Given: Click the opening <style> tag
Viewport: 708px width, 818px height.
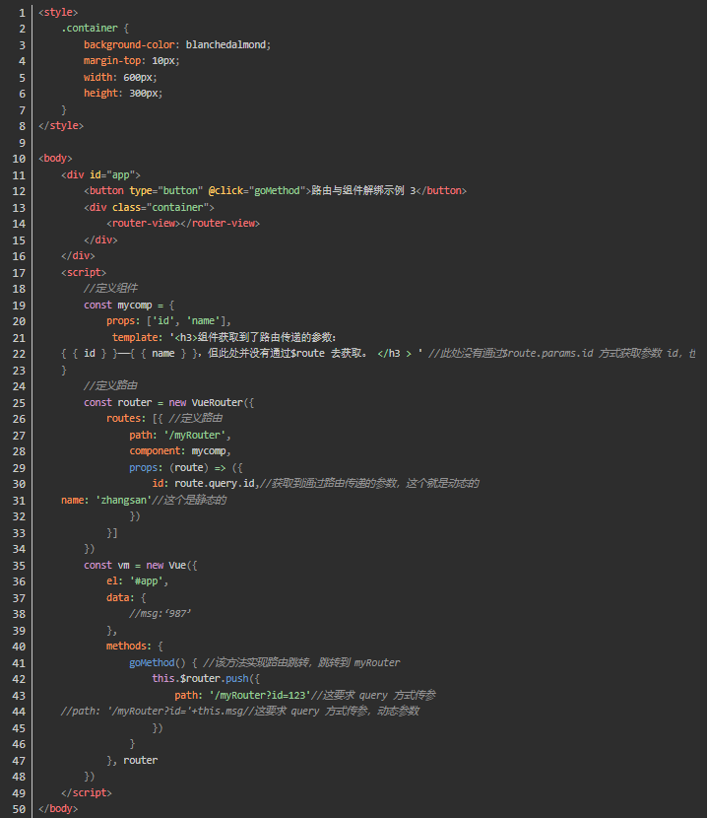Looking at the screenshot, I should (x=58, y=12).
